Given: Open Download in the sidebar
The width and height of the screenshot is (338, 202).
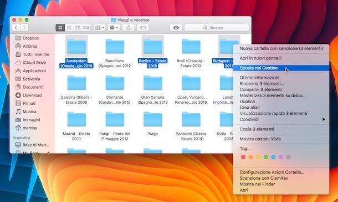Looking at the screenshot, I should pyautogui.click(x=28, y=95).
